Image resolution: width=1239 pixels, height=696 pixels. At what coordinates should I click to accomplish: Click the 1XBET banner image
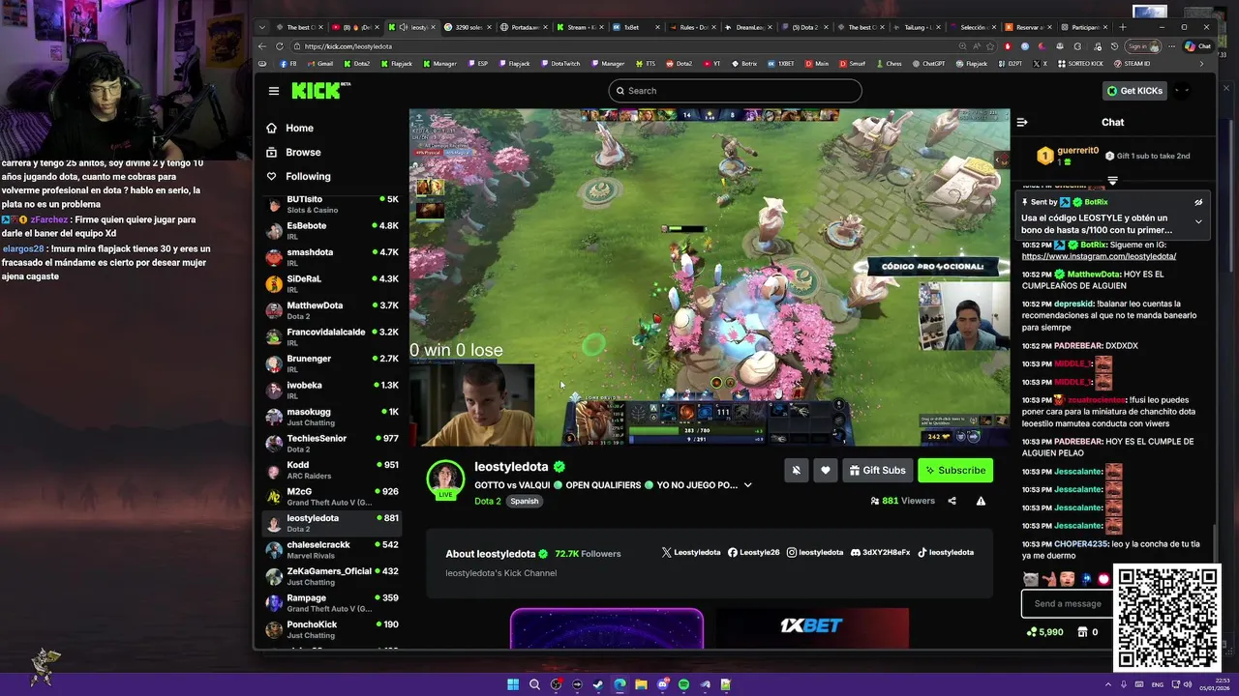tap(811, 627)
